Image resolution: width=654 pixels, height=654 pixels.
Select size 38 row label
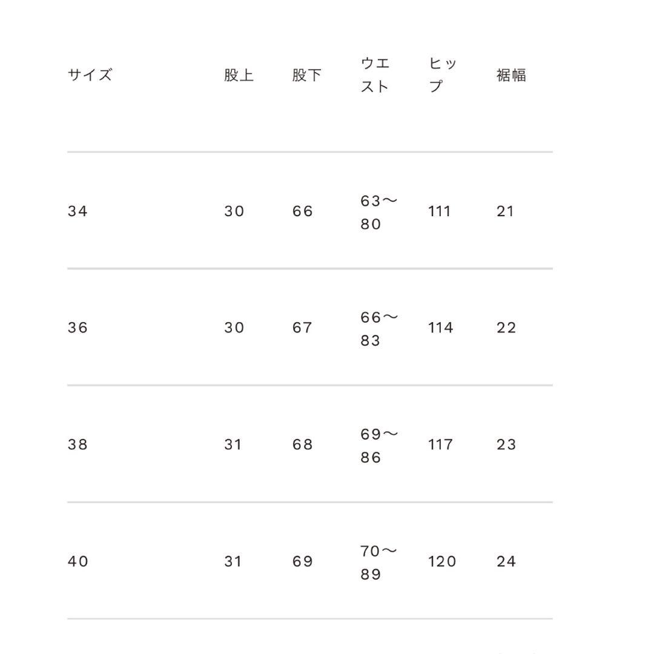pyautogui.click(x=78, y=444)
